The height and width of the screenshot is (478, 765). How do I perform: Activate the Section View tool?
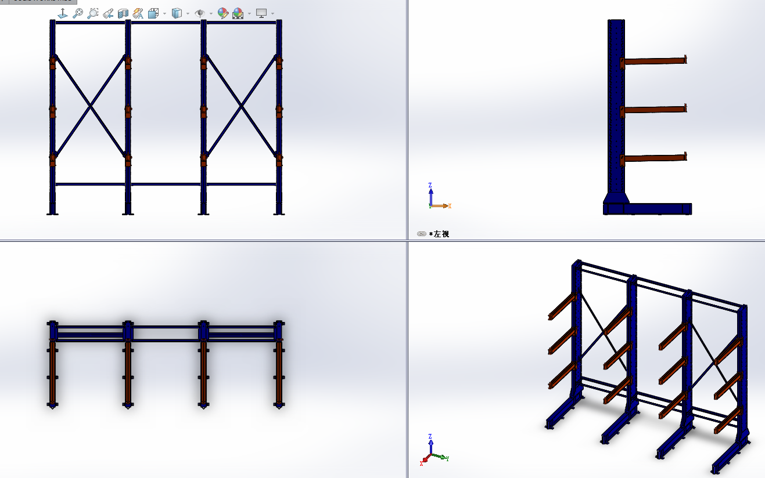(x=123, y=13)
